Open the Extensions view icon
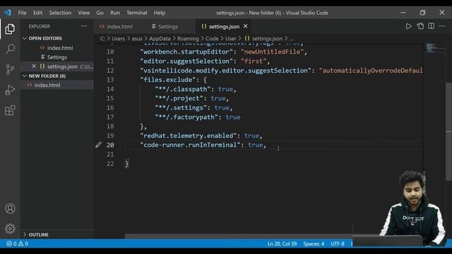The image size is (452, 254). pyautogui.click(x=10, y=110)
